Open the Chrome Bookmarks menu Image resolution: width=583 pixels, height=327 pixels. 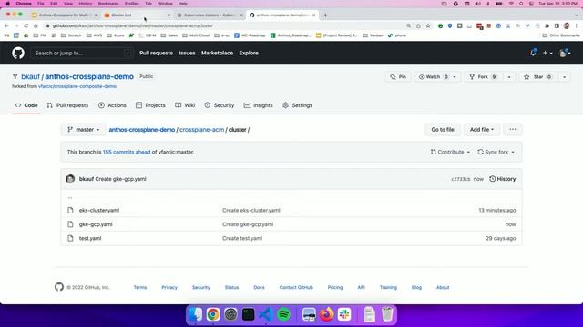point(108,4)
